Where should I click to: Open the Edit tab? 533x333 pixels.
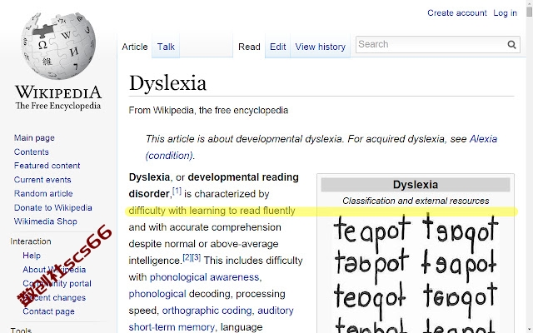pos(277,47)
